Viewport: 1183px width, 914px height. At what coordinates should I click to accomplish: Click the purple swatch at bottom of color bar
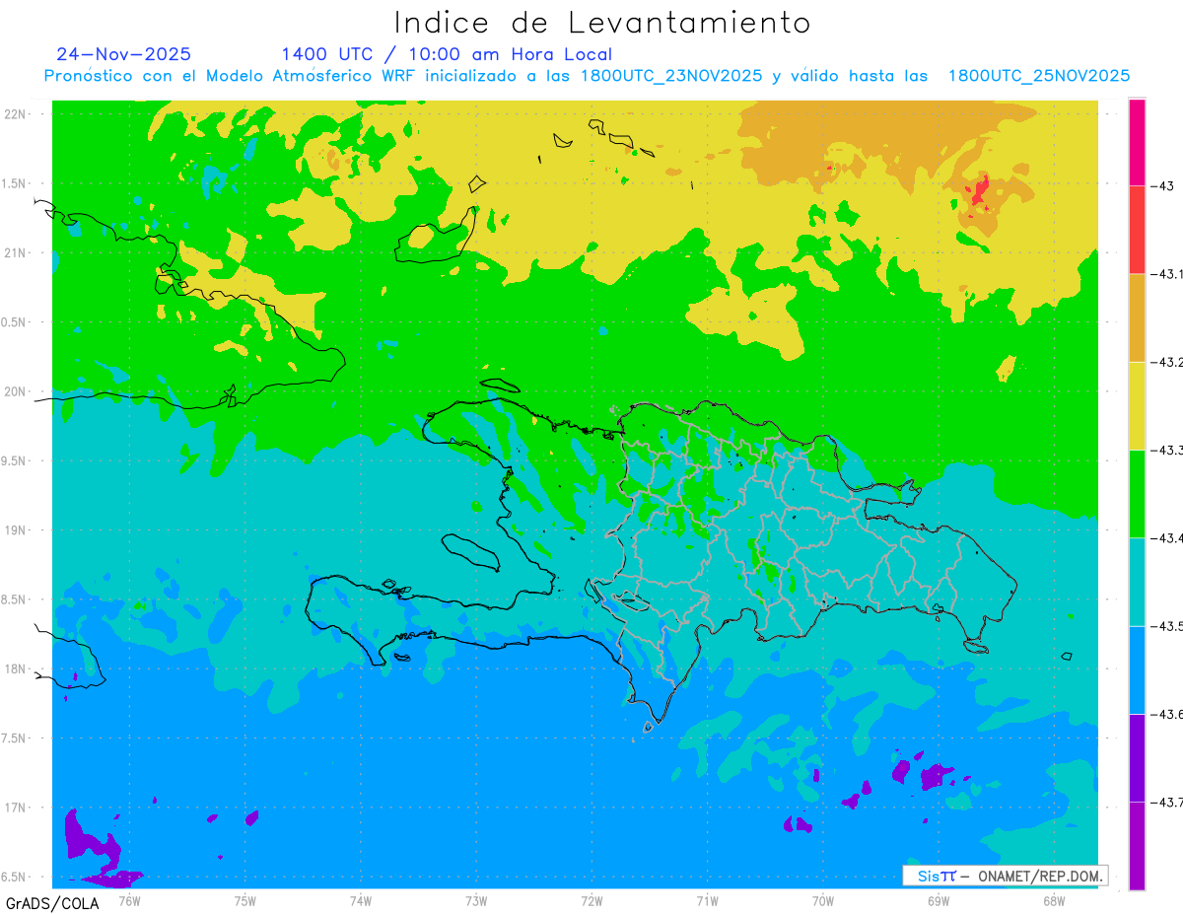[x=1137, y=845]
